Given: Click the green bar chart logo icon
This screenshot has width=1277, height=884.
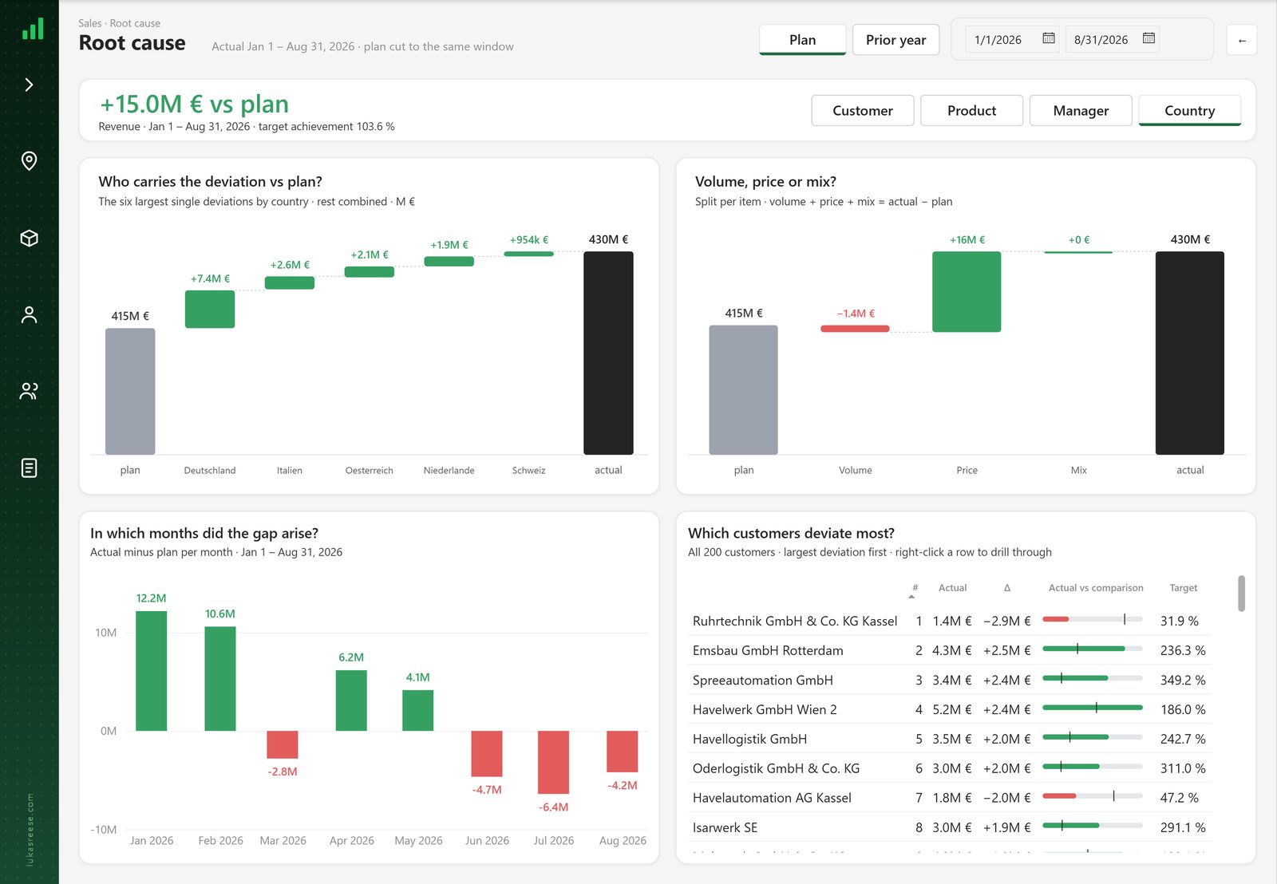Looking at the screenshot, I should (x=32, y=30).
